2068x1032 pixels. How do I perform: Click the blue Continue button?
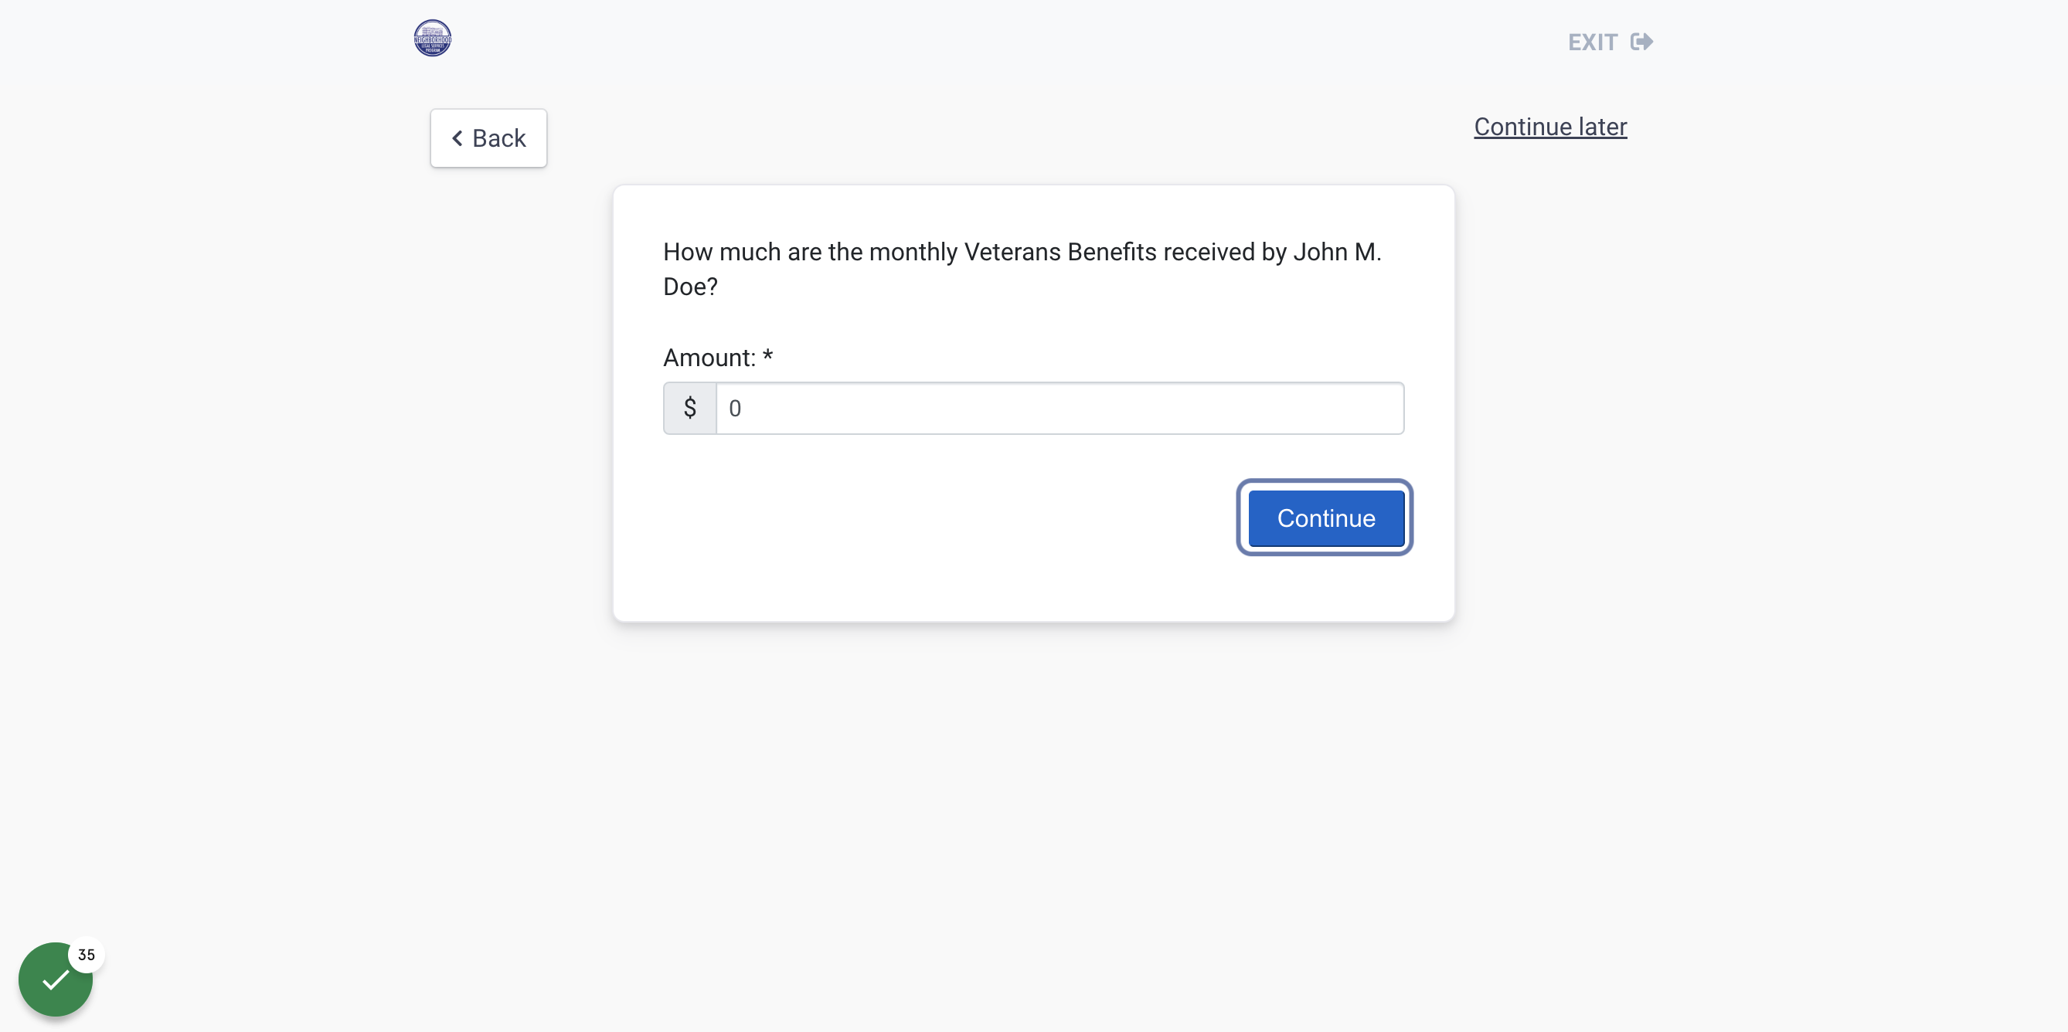[1325, 518]
